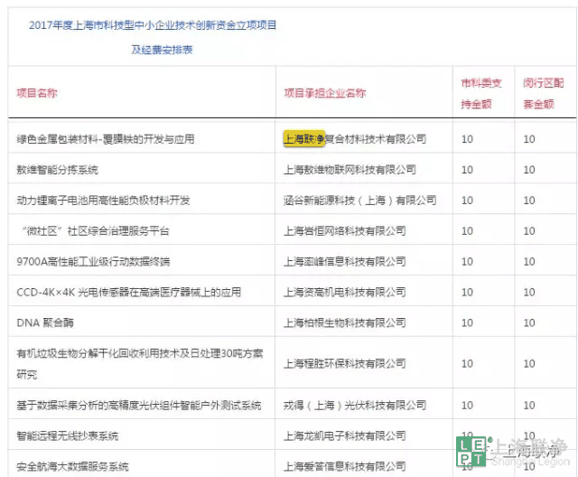
Task: Click 市科委支持金额 value in 9700A row
Action: [467, 261]
